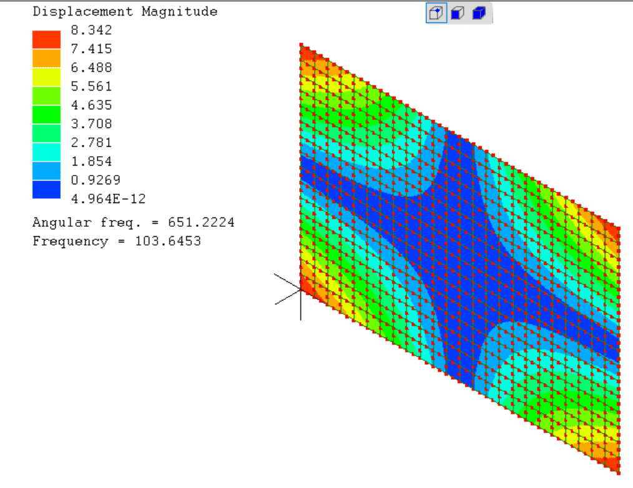Click the Angular freq. = 651.2224 text

(133, 222)
